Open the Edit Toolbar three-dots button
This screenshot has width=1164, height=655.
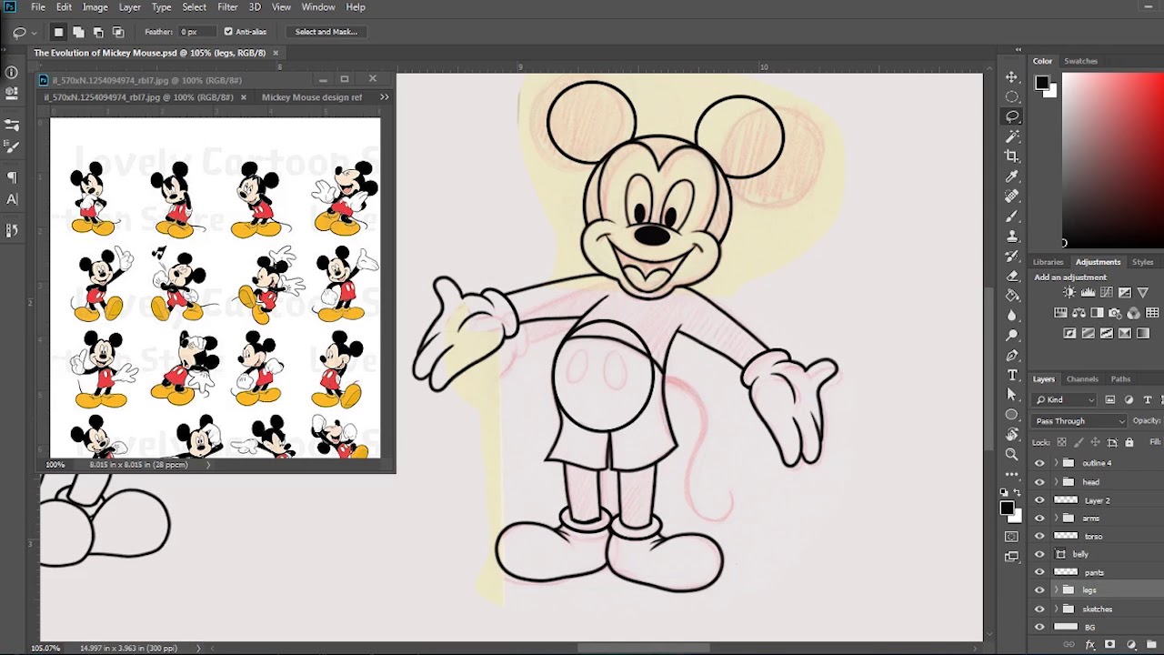coord(1012,474)
